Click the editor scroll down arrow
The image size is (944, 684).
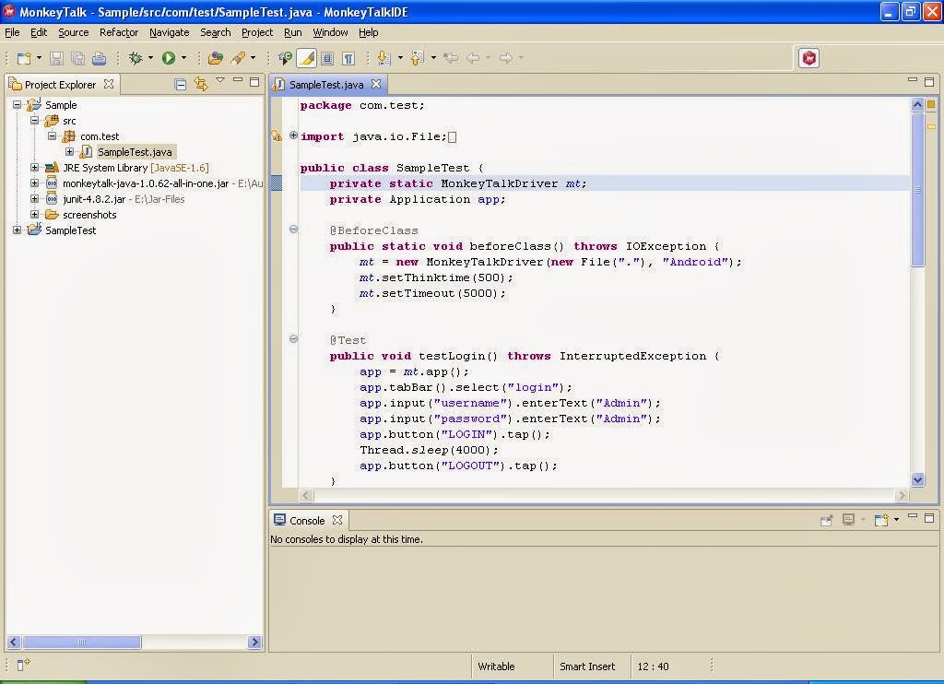917,480
